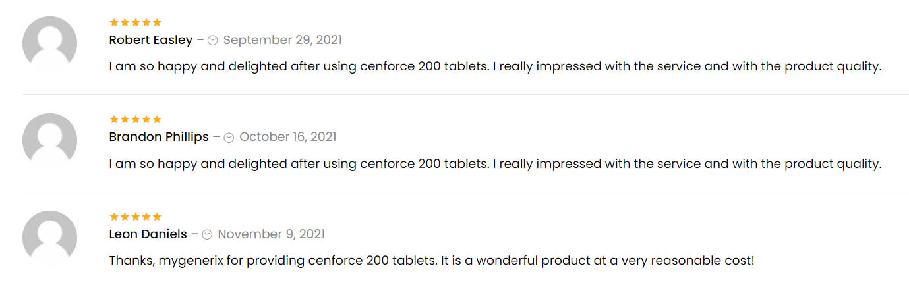Click the clock icon beside November 9, 2021
909x287 pixels.
point(207,234)
